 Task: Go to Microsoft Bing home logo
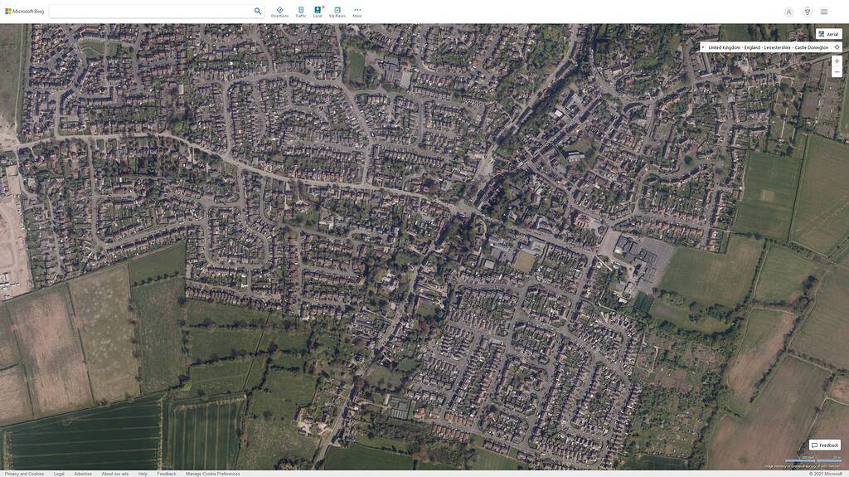[24, 12]
